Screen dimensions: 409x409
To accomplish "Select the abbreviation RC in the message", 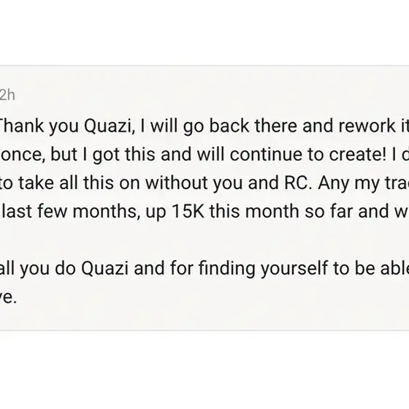I will tap(298, 183).
